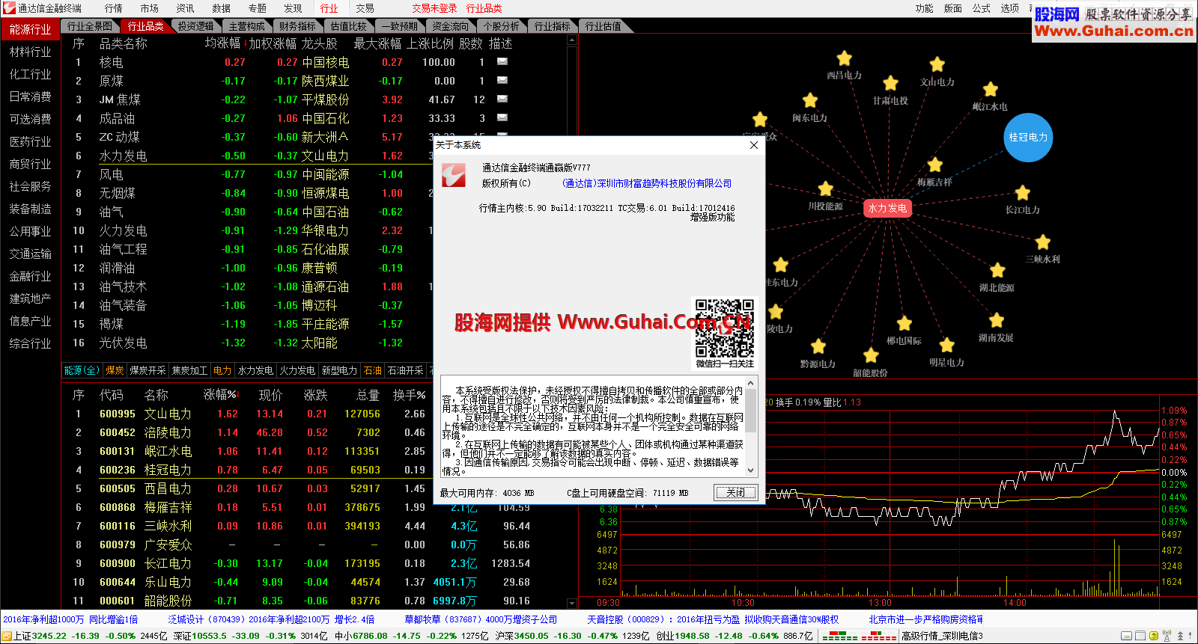This screenshot has height=644, width=1198.
Task: Open the message envelope icon for 核电 row
Action: 502,61
